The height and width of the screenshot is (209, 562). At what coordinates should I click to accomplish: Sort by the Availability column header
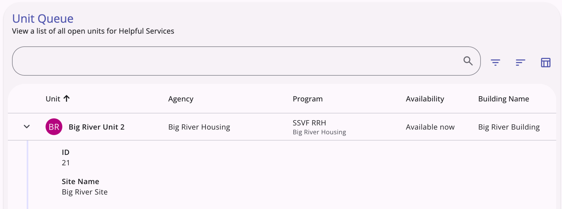click(x=425, y=99)
